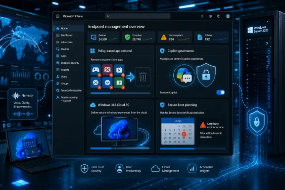Click the Copilot logo with chat bubble

184,75
